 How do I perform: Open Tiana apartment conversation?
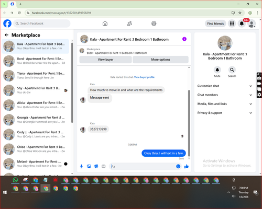pos(36,76)
